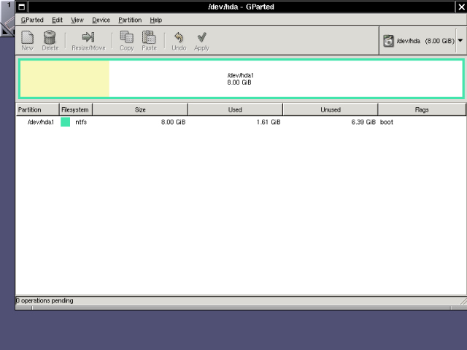Close the GParted window
The image size is (467, 350).
coord(461,7)
